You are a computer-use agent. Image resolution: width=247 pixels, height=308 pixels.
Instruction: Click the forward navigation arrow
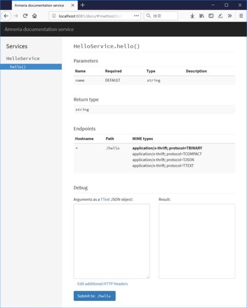click(16, 16)
